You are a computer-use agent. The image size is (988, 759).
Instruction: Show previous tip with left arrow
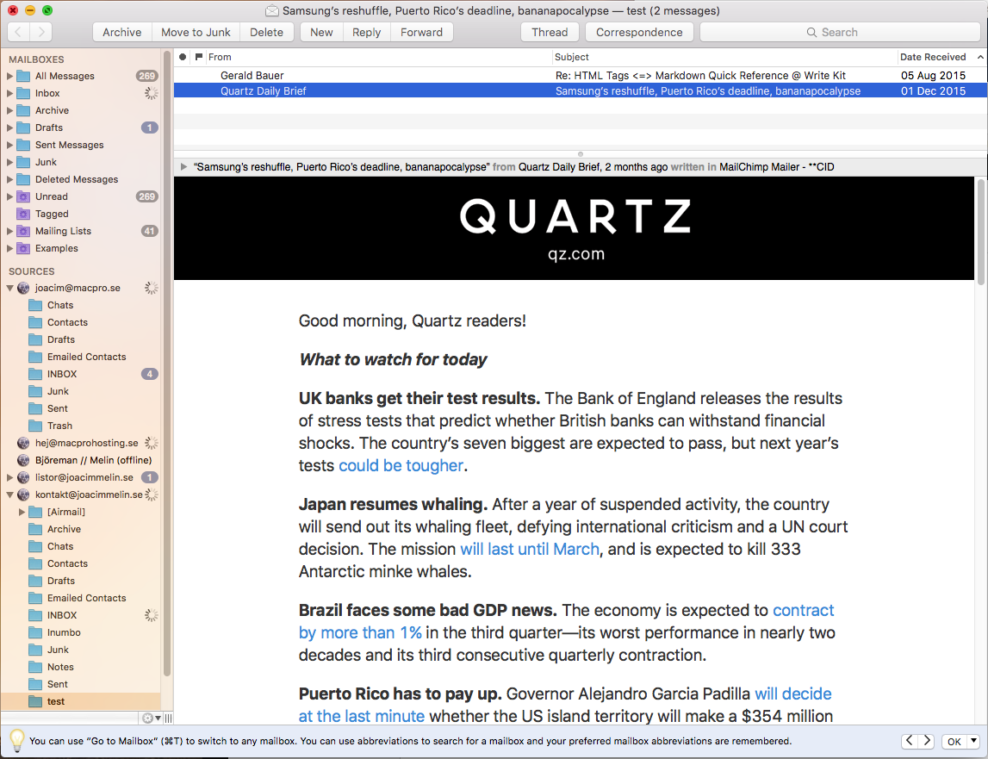(910, 741)
